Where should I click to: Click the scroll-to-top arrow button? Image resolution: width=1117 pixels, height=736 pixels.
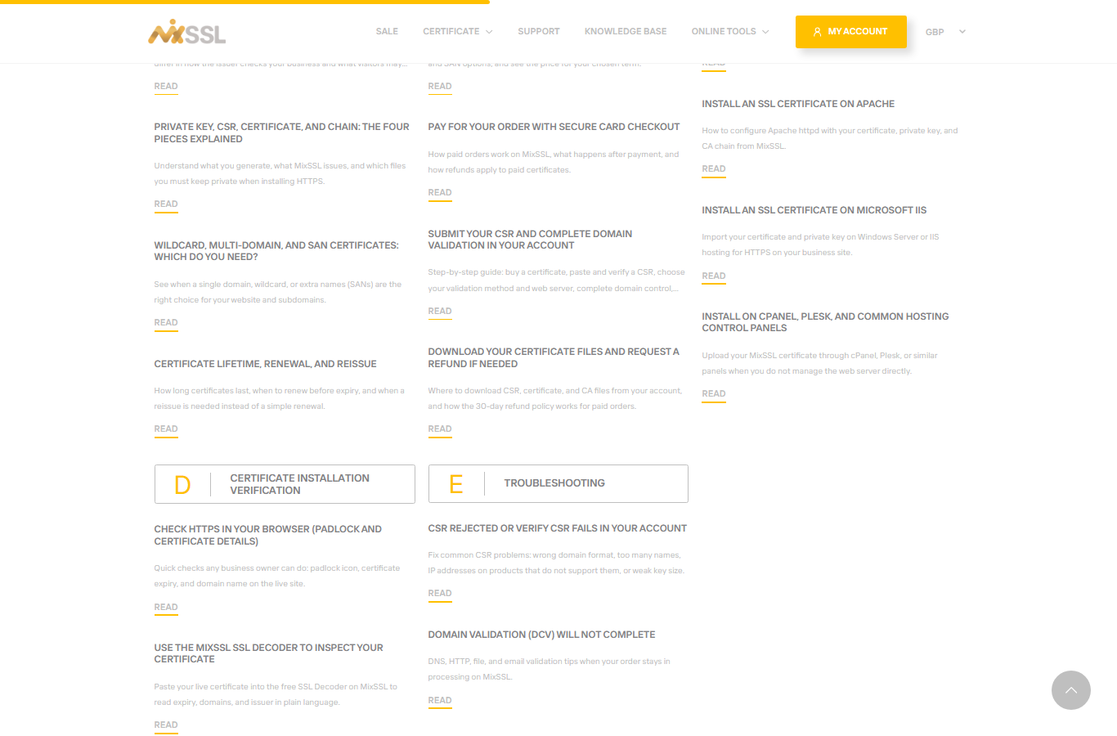1071,690
